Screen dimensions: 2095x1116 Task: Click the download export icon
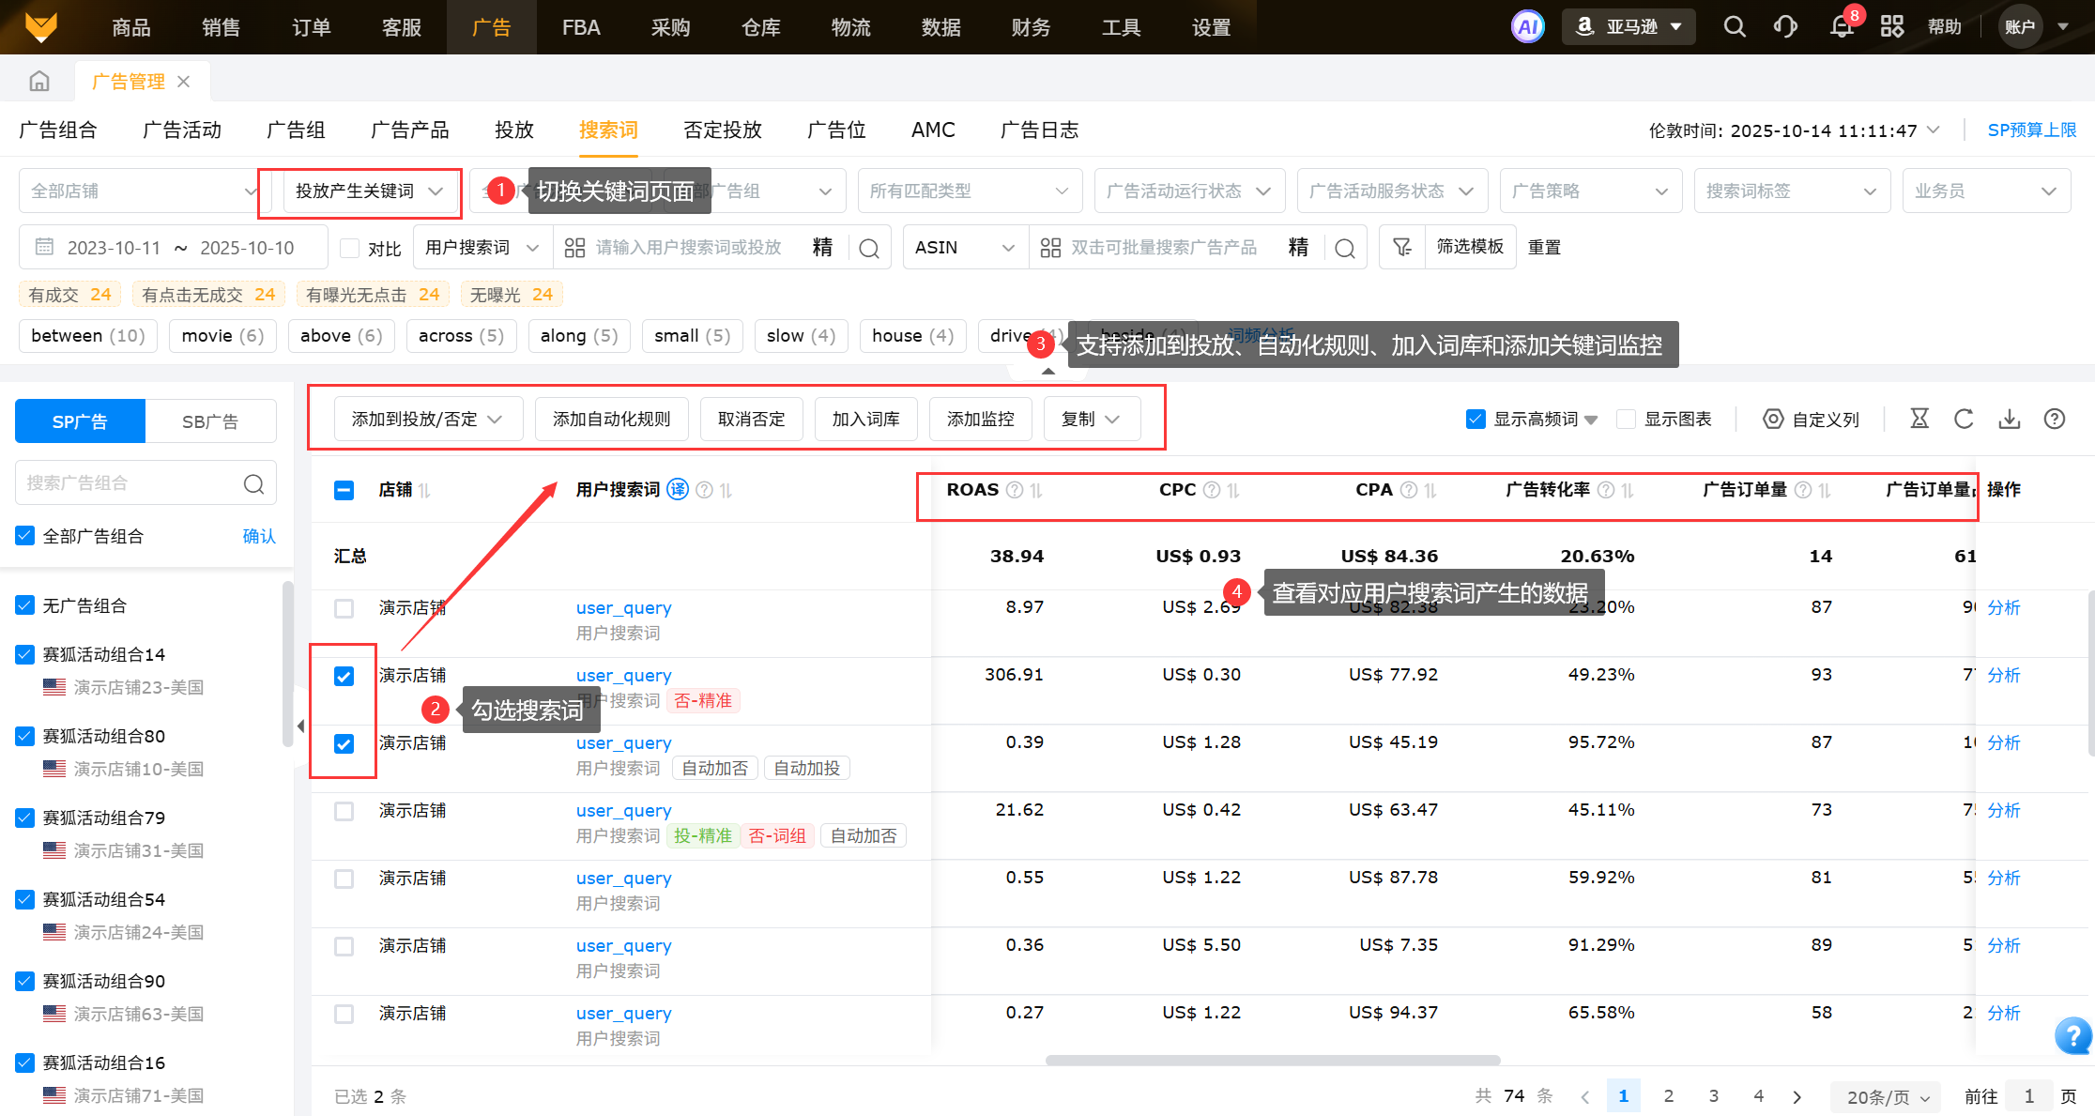[x=2010, y=419]
